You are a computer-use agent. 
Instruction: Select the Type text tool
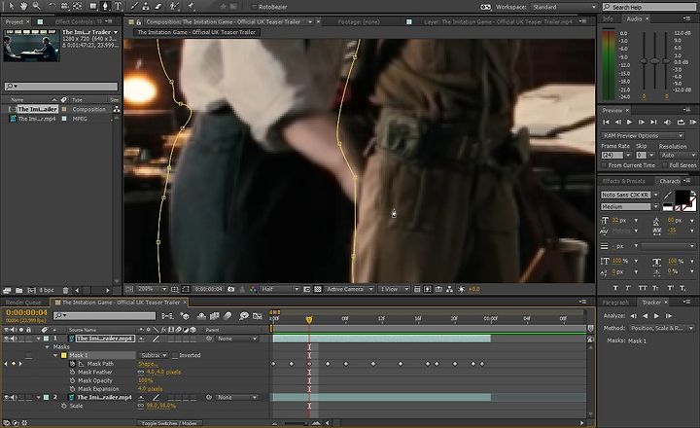[x=119, y=6]
